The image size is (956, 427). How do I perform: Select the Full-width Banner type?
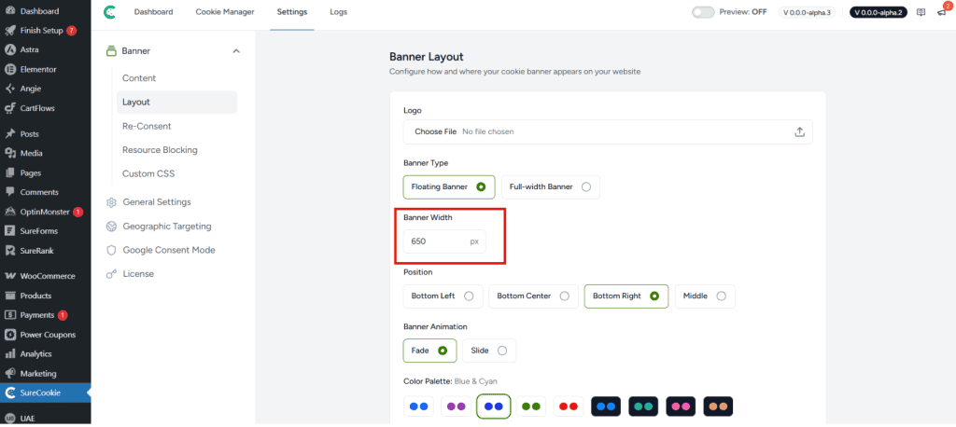click(551, 187)
